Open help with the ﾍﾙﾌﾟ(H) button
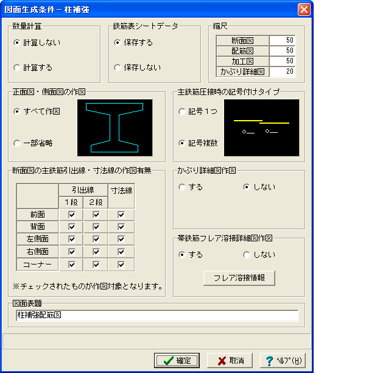This screenshot has height=373, width=380. point(283,360)
